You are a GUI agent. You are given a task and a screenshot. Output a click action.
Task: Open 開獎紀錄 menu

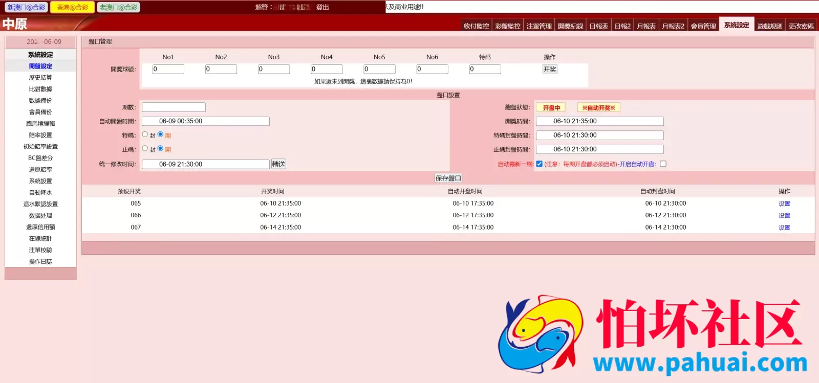tap(570, 26)
